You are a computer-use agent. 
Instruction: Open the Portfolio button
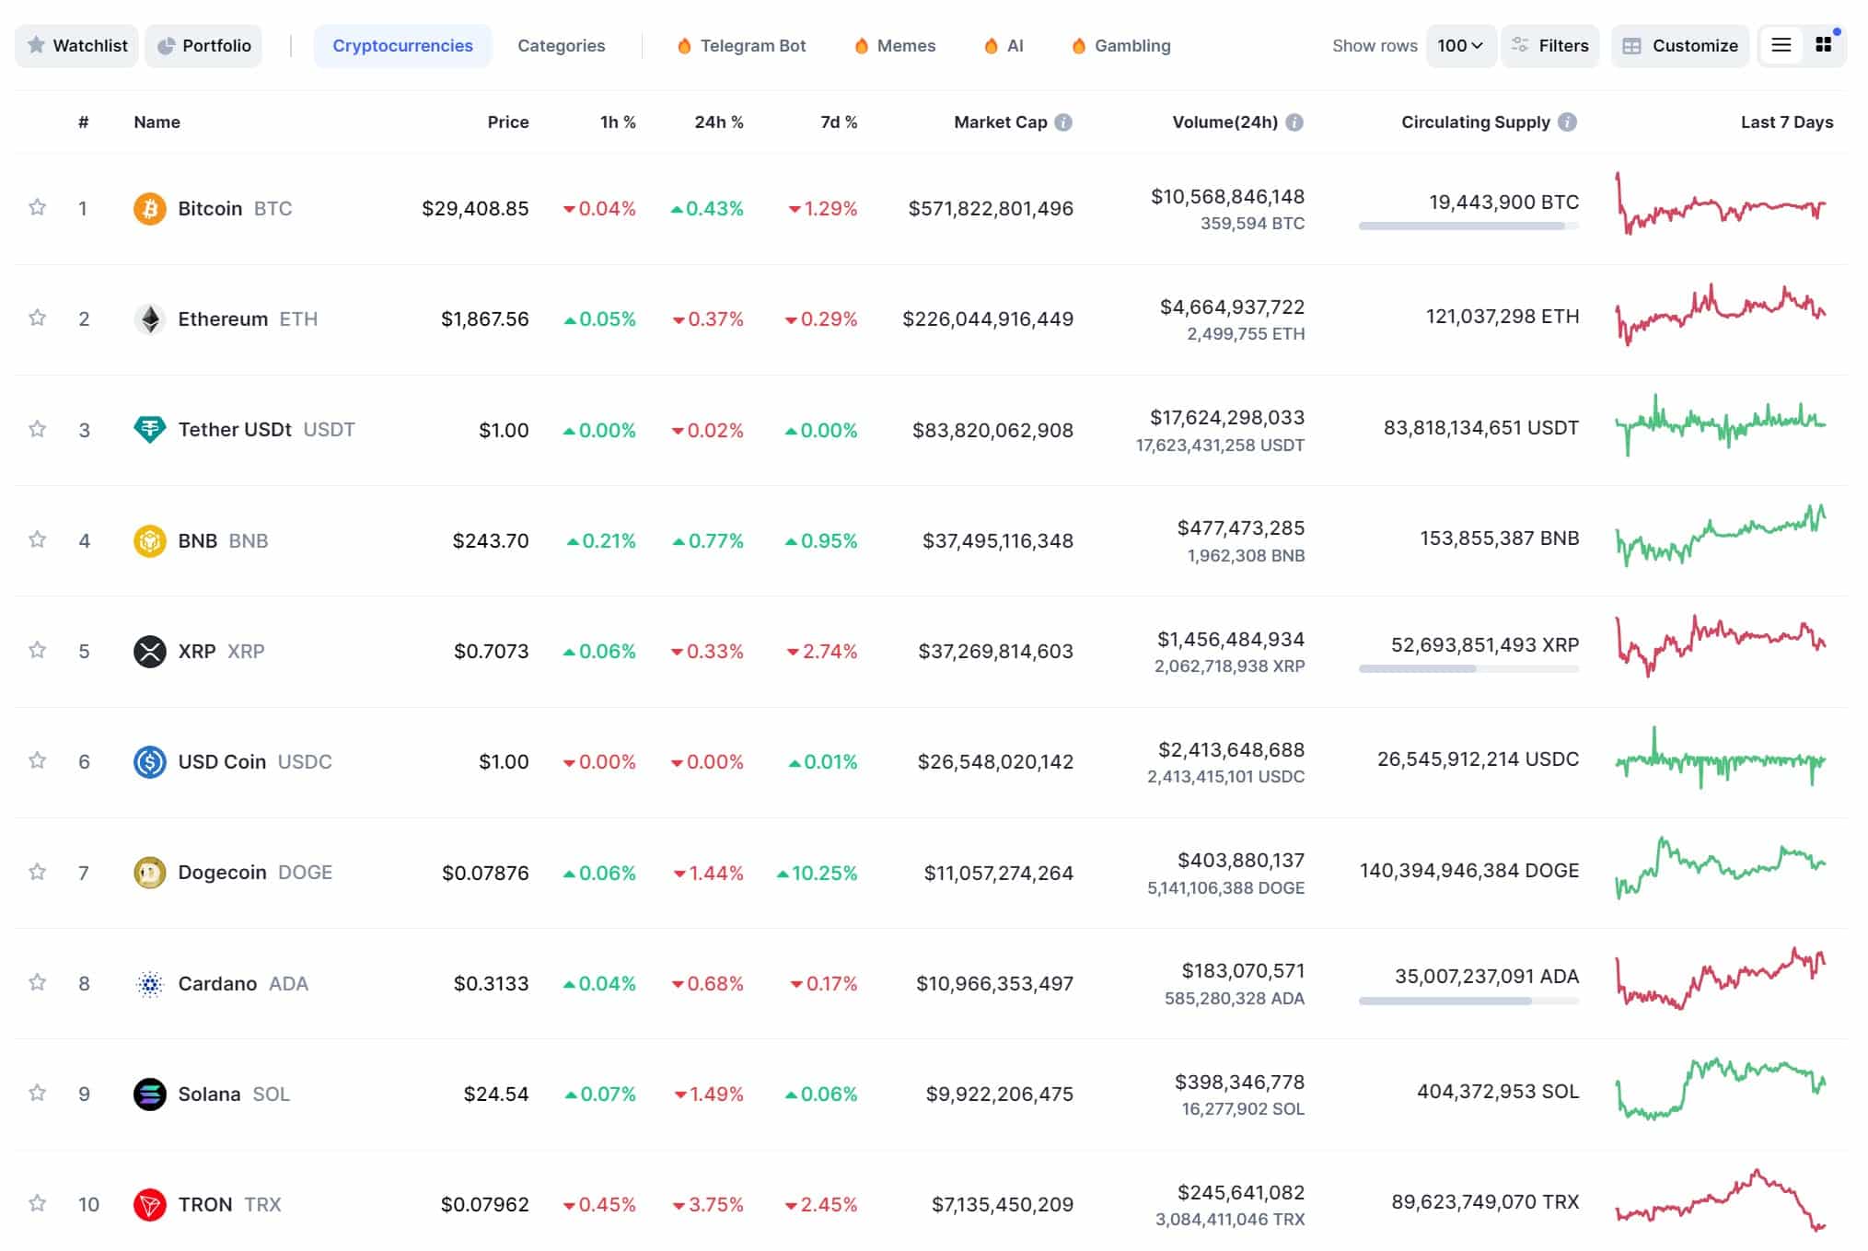[203, 46]
